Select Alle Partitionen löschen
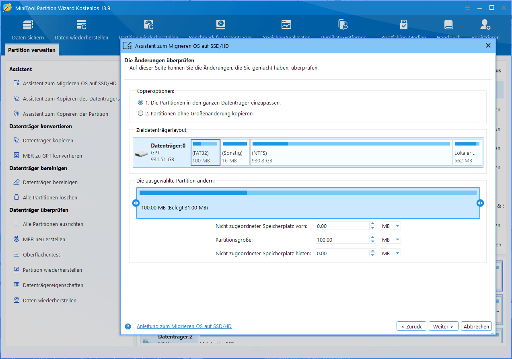Viewport: 512px width, 359px height. [x=45, y=197]
